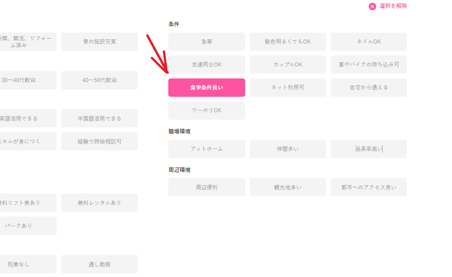
Task: Select the 中国語活用できる tag
Action: click(x=99, y=118)
